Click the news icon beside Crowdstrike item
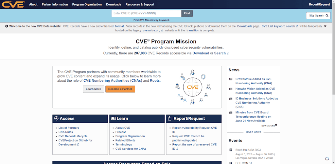Screen dimensions: 335x164 [x=231, y=79]
